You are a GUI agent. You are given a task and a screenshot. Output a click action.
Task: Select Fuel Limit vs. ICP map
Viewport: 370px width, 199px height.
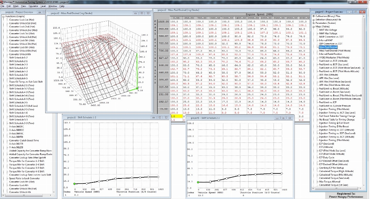point(328,102)
